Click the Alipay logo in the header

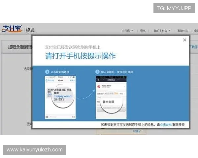[x=12, y=29]
